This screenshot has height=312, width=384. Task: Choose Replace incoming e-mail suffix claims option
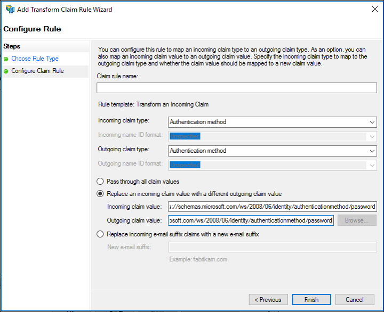pos(100,234)
